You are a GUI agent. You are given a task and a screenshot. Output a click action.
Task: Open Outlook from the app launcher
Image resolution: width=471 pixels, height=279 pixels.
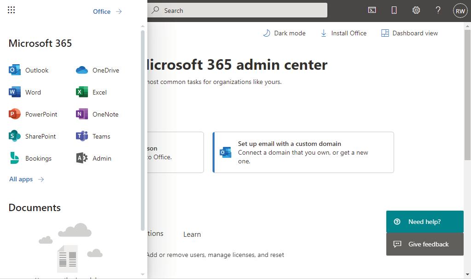point(29,70)
